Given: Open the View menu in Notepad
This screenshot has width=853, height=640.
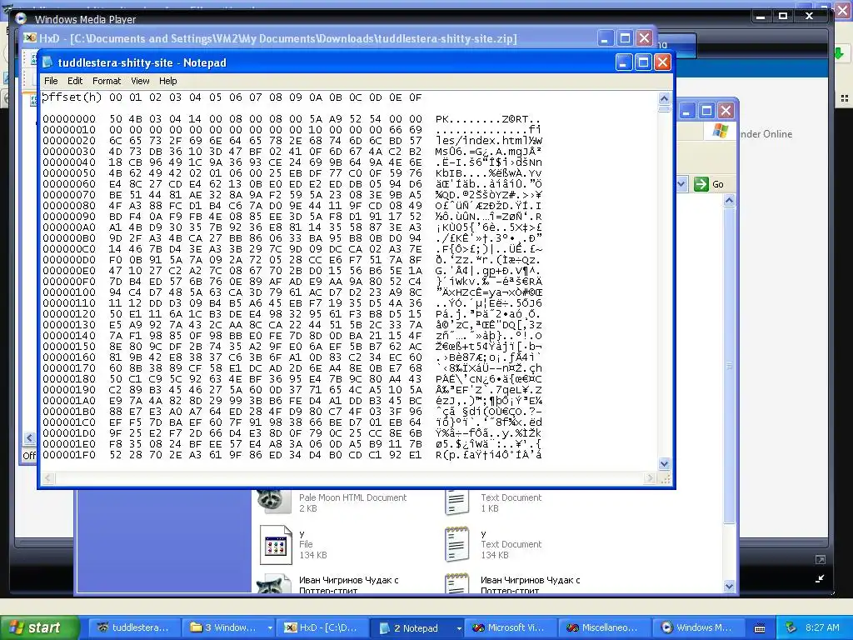Looking at the screenshot, I should coord(140,81).
